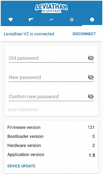This screenshot has width=103, height=174.
Task: Open the info circle tab
Action: [92, 20]
